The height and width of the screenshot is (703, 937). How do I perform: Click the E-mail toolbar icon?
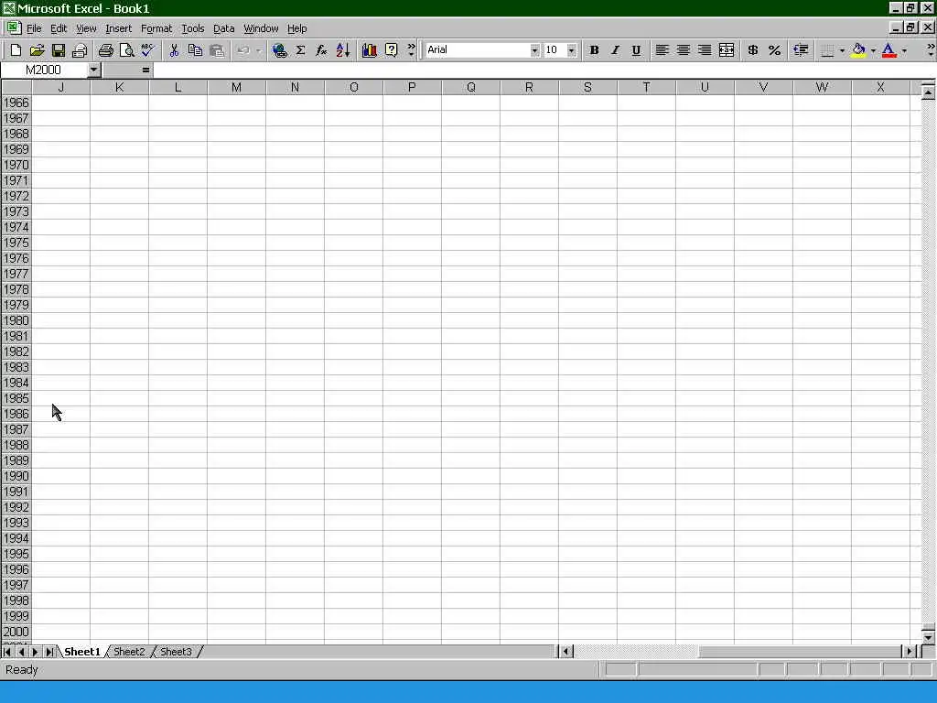[80, 50]
